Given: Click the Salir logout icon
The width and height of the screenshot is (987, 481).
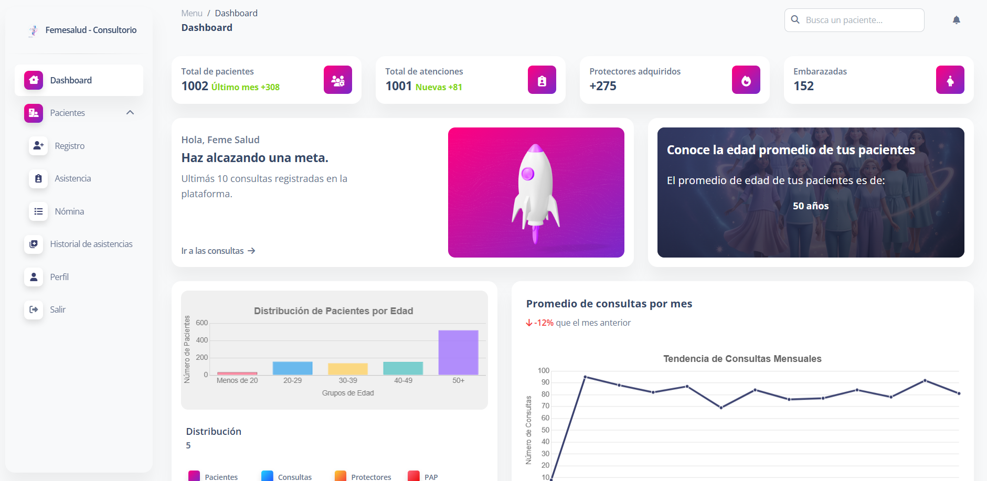Looking at the screenshot, I should tap(34, 309).
